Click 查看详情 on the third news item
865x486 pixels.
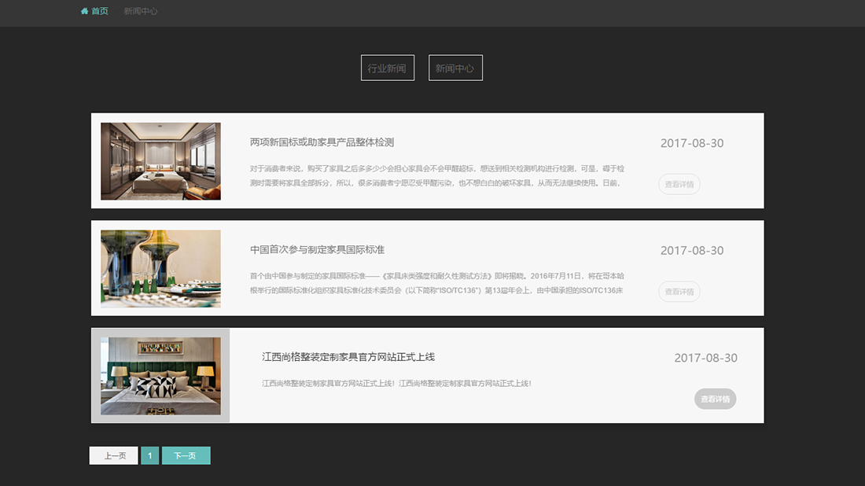click(x=714, y=399)
